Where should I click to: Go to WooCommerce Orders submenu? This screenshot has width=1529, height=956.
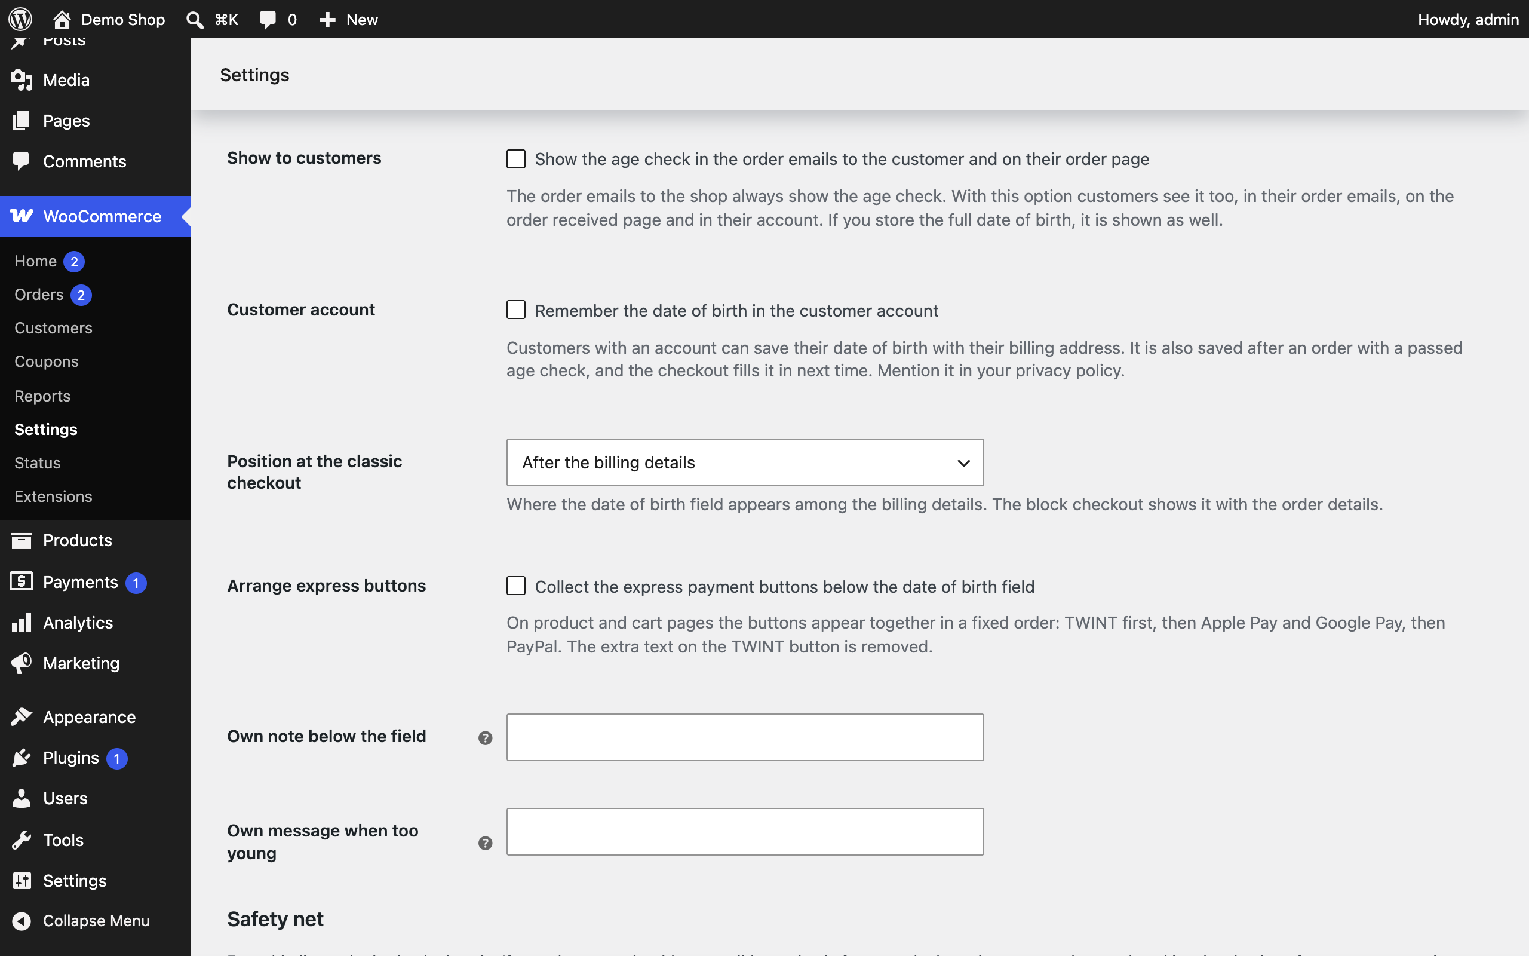[x=39, y=295]
